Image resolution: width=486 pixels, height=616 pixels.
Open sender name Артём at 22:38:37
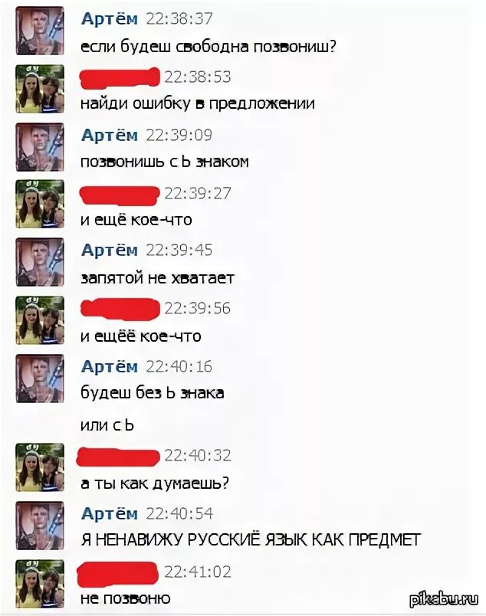click(110, 19)
